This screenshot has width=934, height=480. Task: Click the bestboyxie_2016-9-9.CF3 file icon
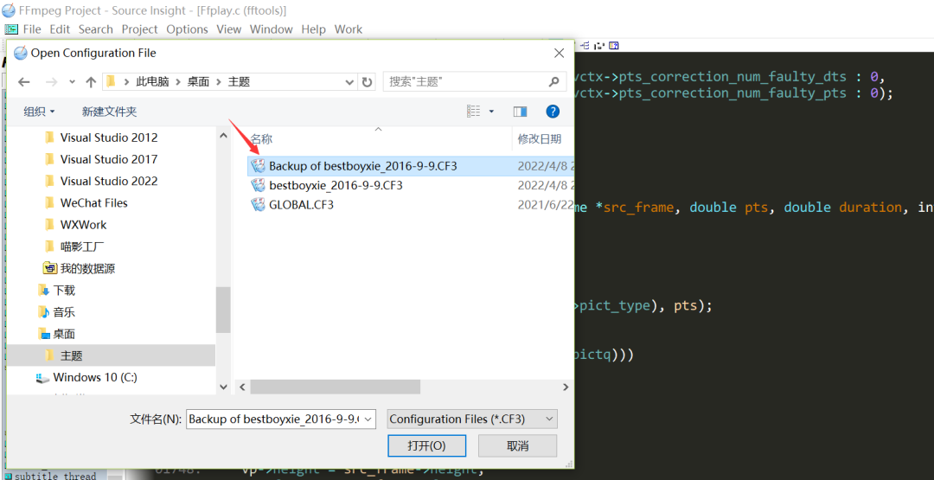coord(258,185)
